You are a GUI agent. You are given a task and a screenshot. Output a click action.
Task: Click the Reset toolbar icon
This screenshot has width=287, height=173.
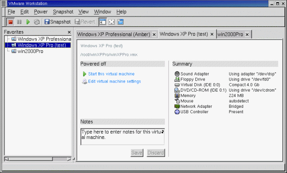click(37, 22)
